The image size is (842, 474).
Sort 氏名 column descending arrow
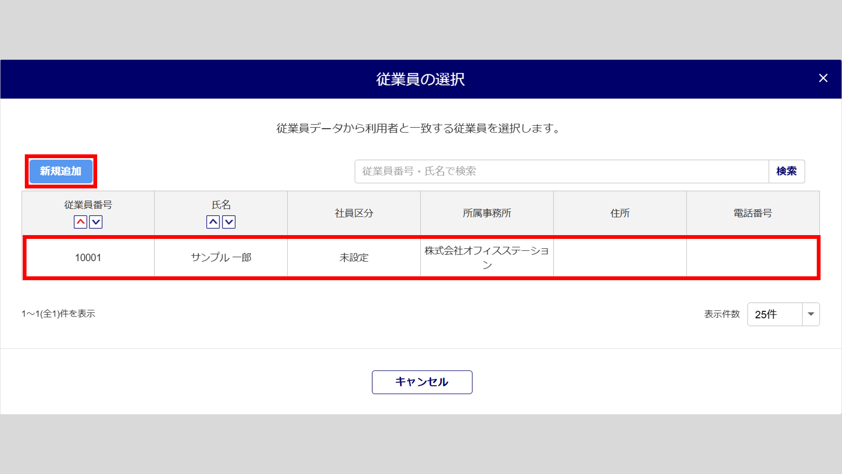229,222
